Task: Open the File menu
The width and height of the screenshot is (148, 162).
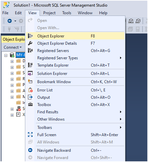Action: pos(5,13)
